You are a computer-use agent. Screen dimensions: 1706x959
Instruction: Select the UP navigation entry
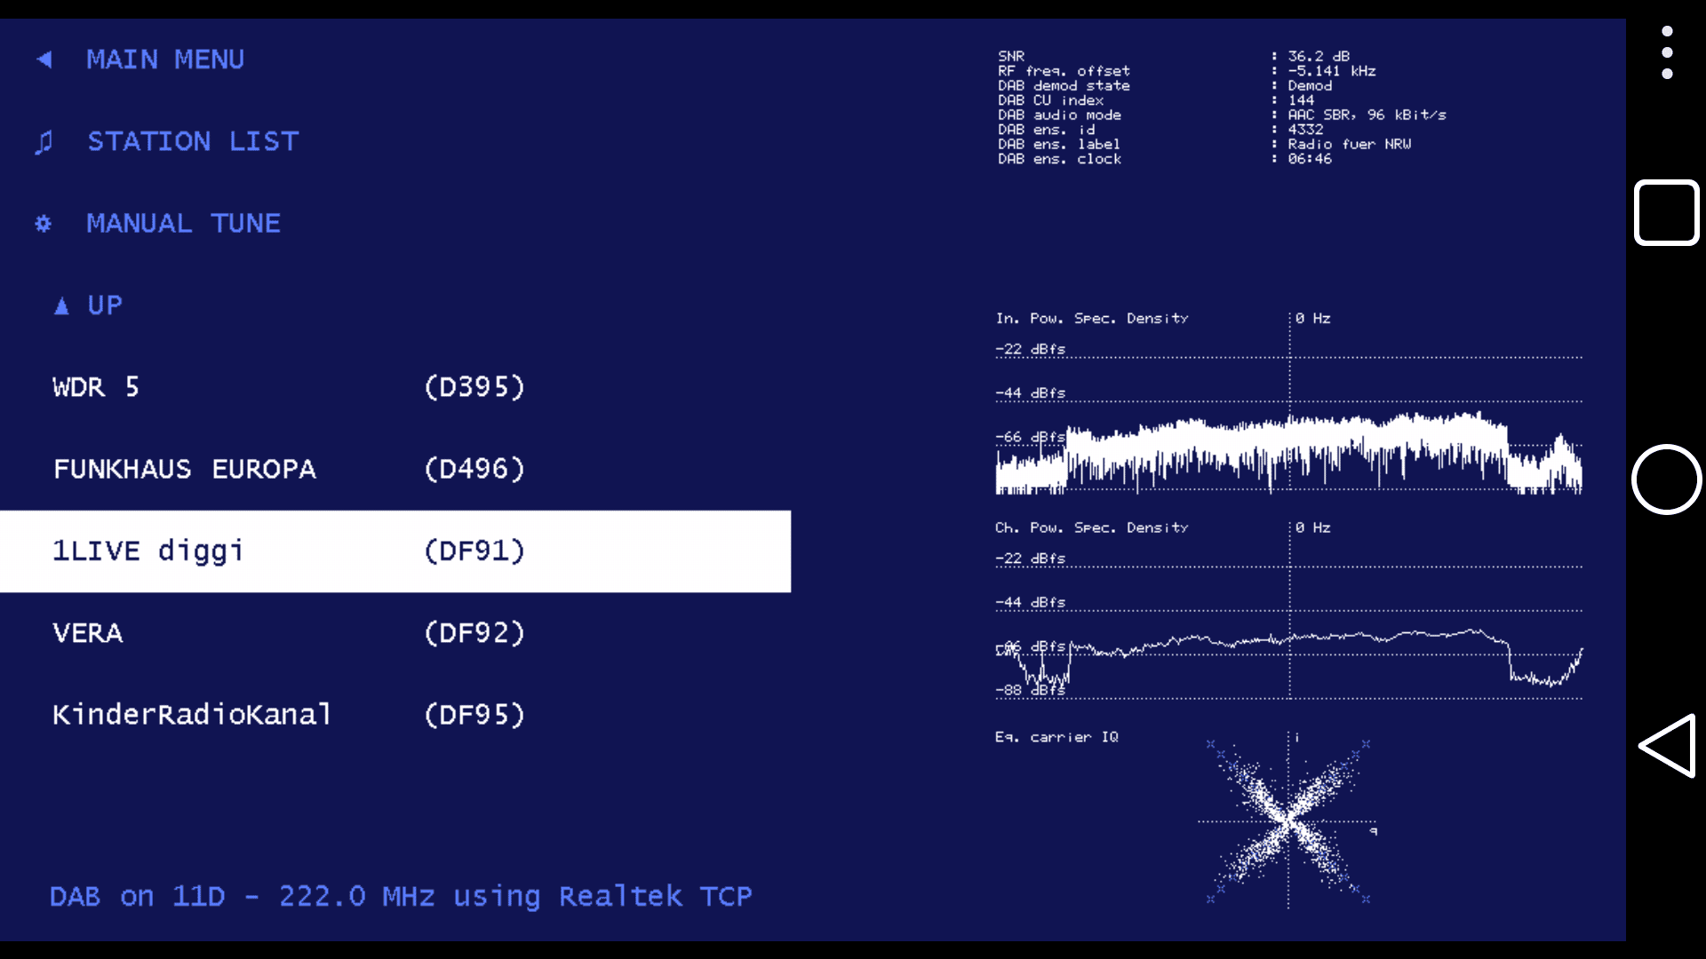pos(105,305)
